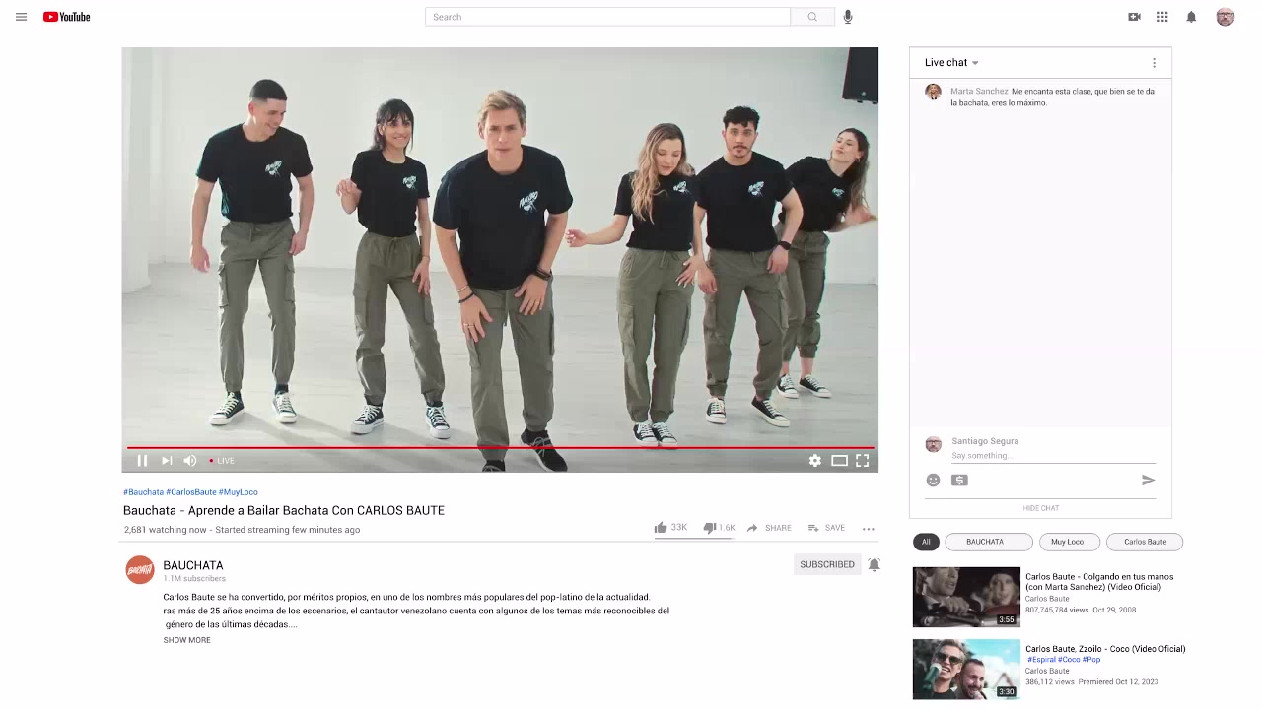1262x709 pixels.
Task: Send the chat message
Action: coord(1148,481)
